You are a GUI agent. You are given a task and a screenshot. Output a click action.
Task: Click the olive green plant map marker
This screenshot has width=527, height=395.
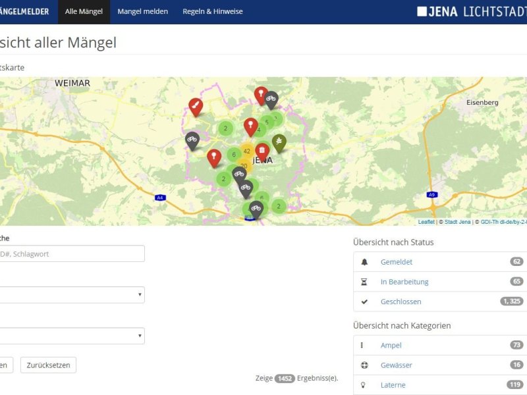(279, 142)
